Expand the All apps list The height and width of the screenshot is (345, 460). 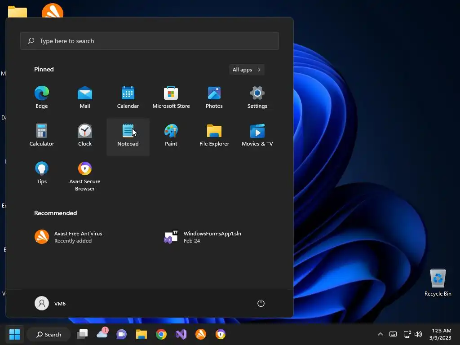247,70
